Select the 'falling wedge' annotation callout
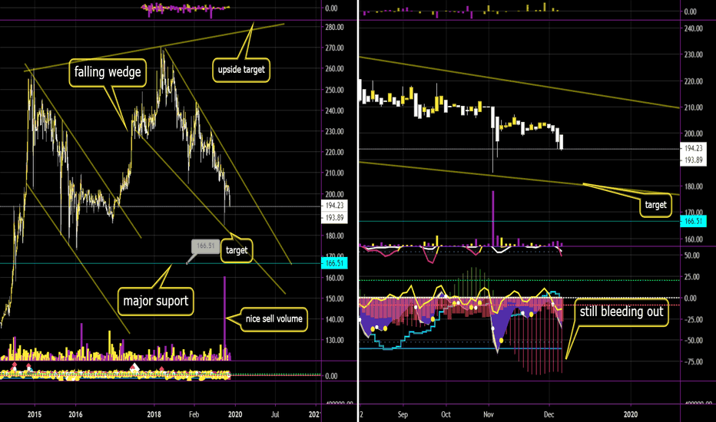716x422 pixels. pos(108,72)
